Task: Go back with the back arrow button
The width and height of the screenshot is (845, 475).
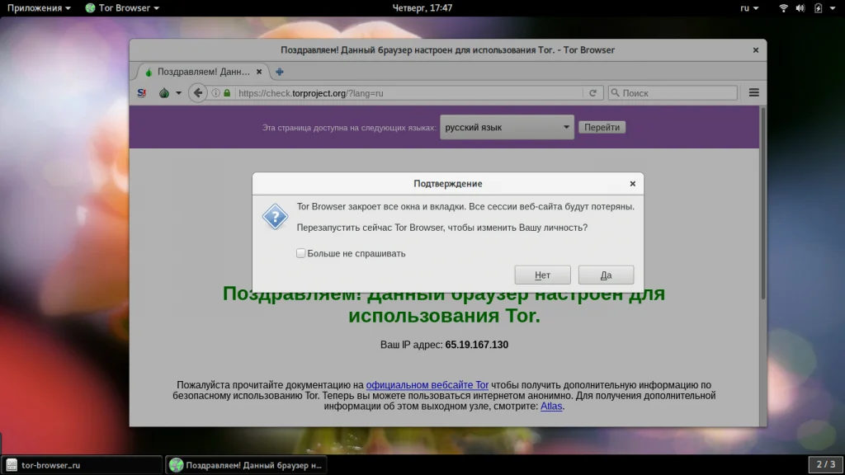Action: click(x=198, y=92)
